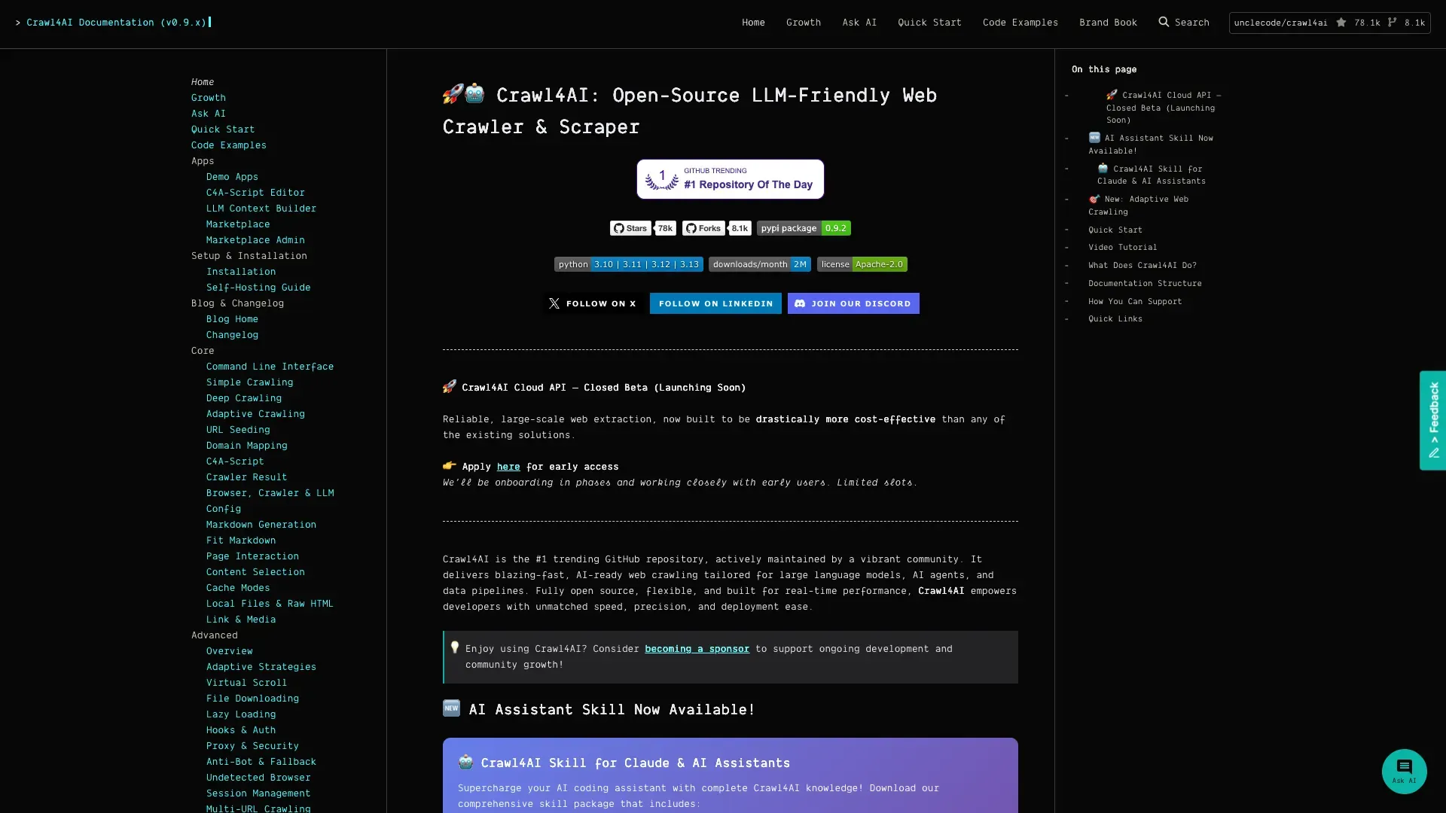This screenshot has width=1446, height=813.
Task: Open Proxy & Security sidebar link
Action: pyautogui.click(x=252, y=746)
